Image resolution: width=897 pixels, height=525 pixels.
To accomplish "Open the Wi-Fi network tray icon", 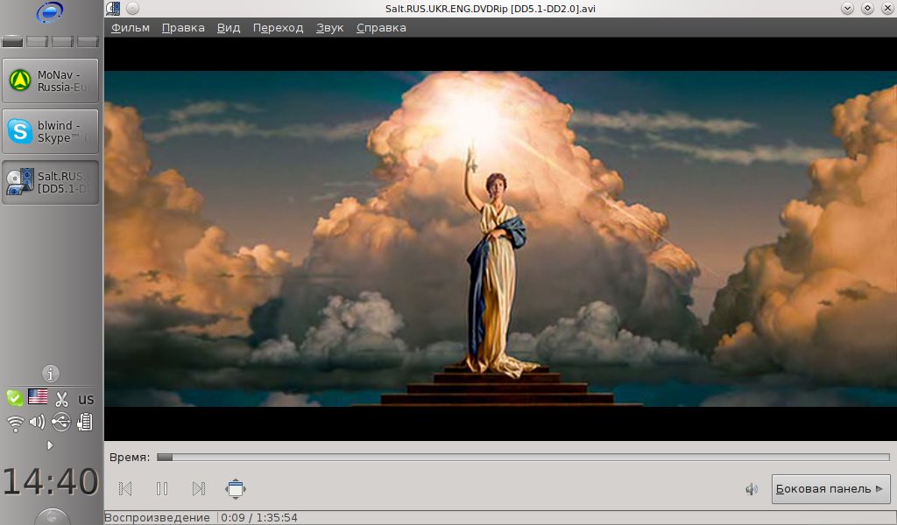I will (15, 423).
